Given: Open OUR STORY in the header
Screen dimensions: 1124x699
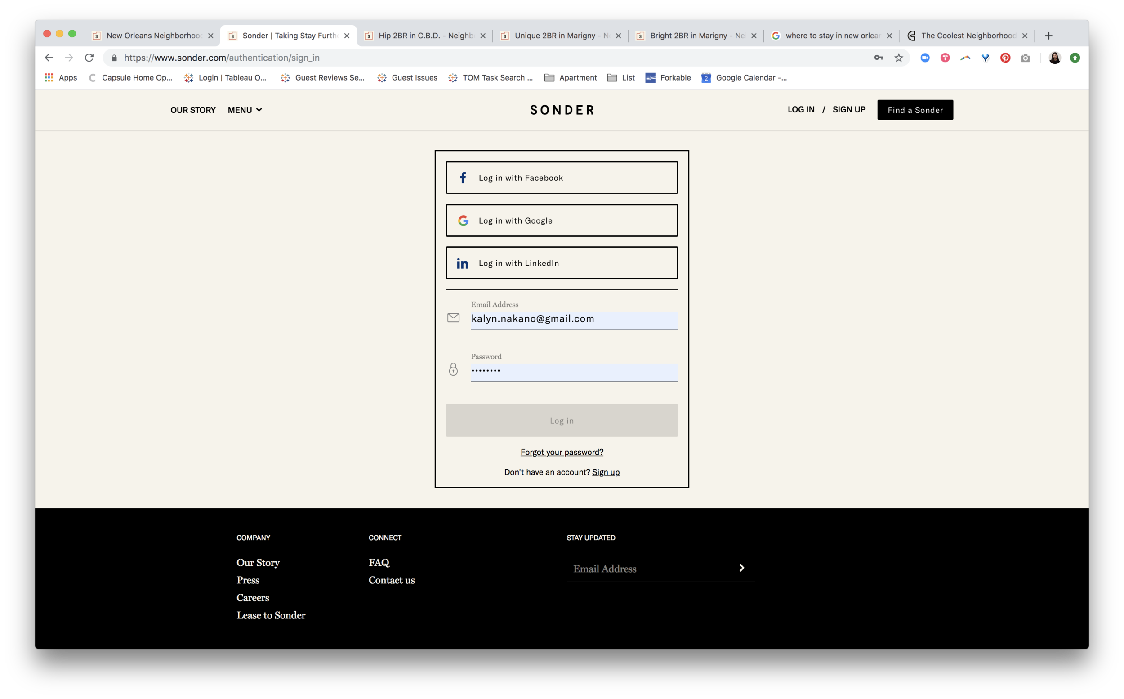Looking at the screenshot, I should tap(193, 110).
